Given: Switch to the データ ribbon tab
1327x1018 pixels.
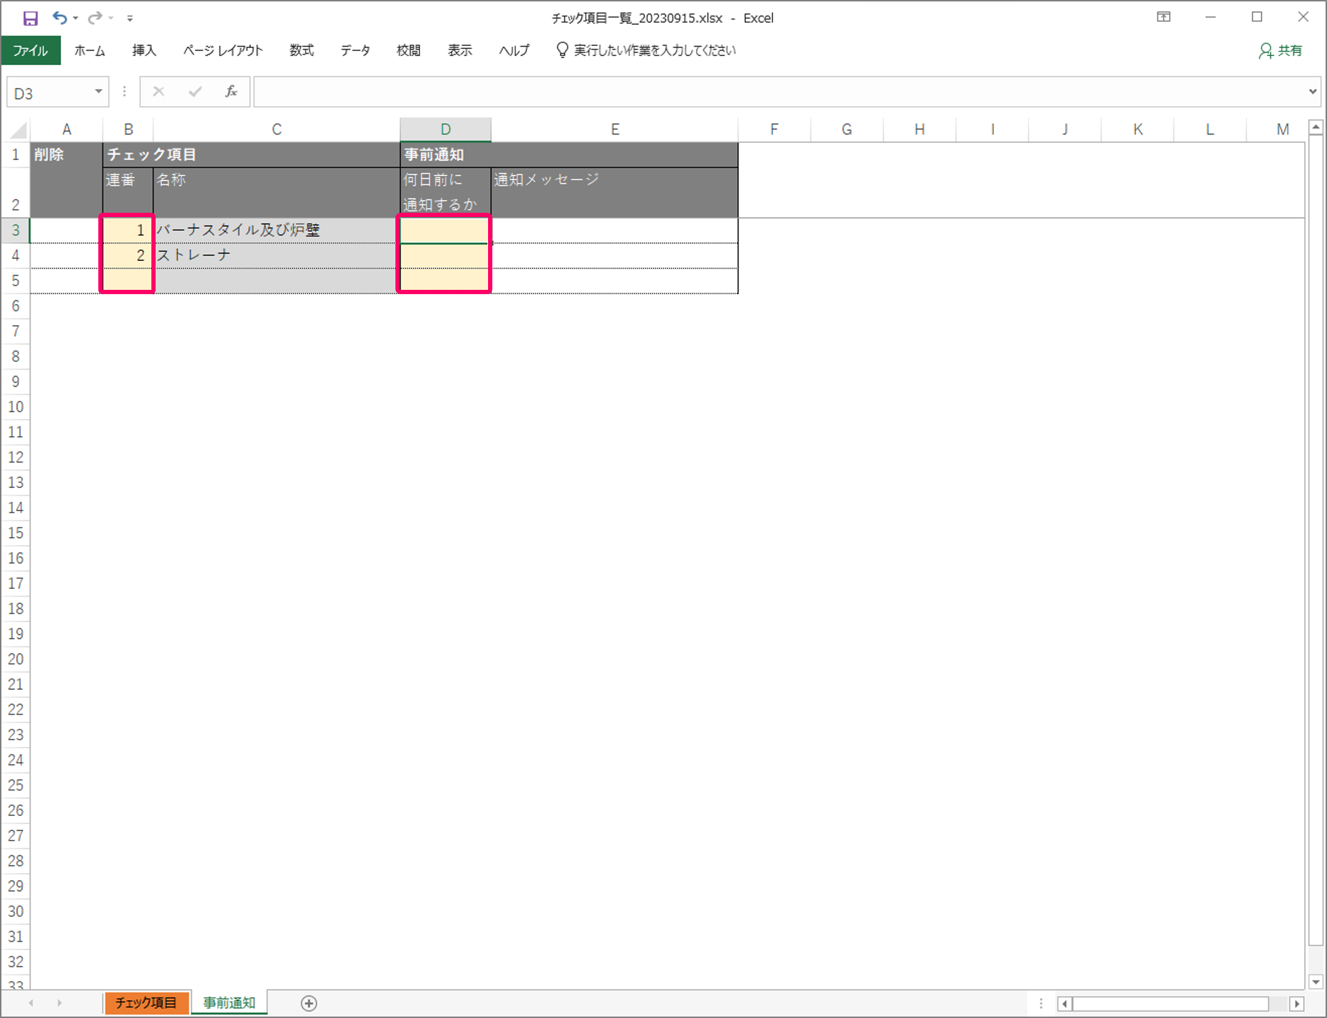Looking at the screenshot, I should (x=355, y=51).
